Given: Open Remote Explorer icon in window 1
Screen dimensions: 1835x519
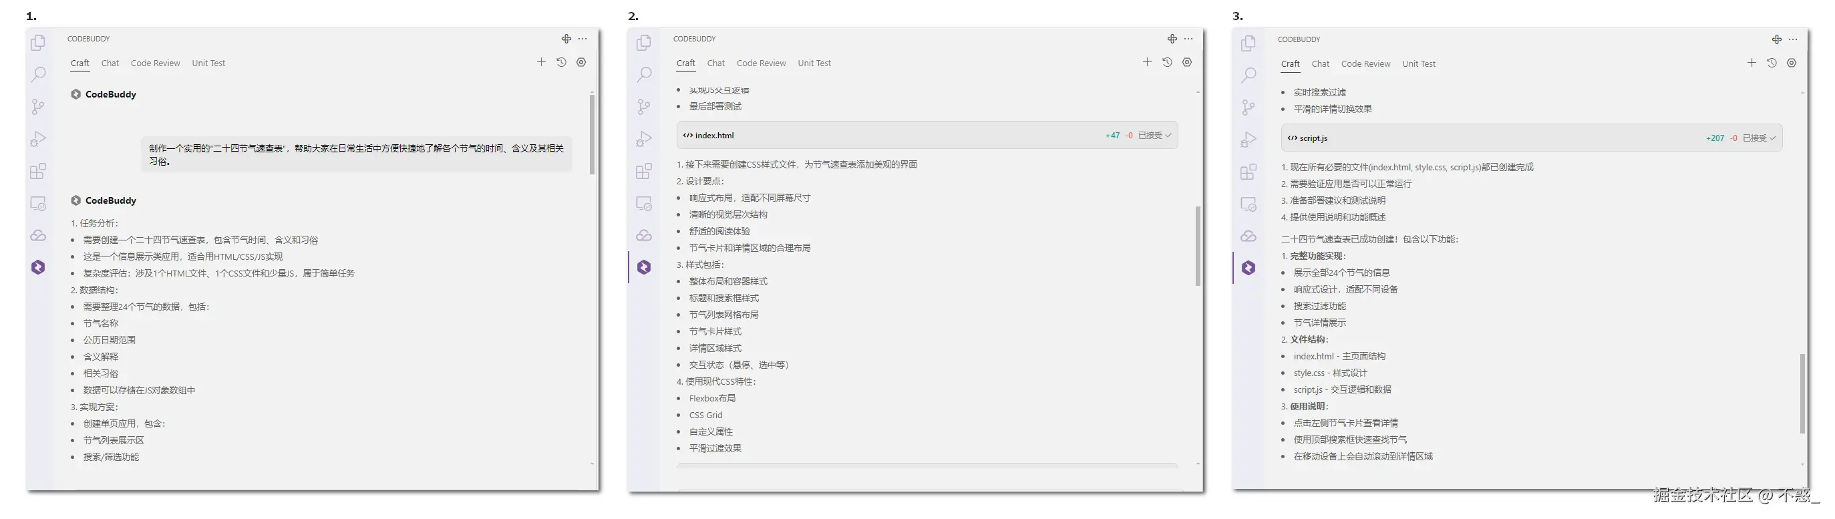Looking at the screenshot, I should click(x=39, y=204).
